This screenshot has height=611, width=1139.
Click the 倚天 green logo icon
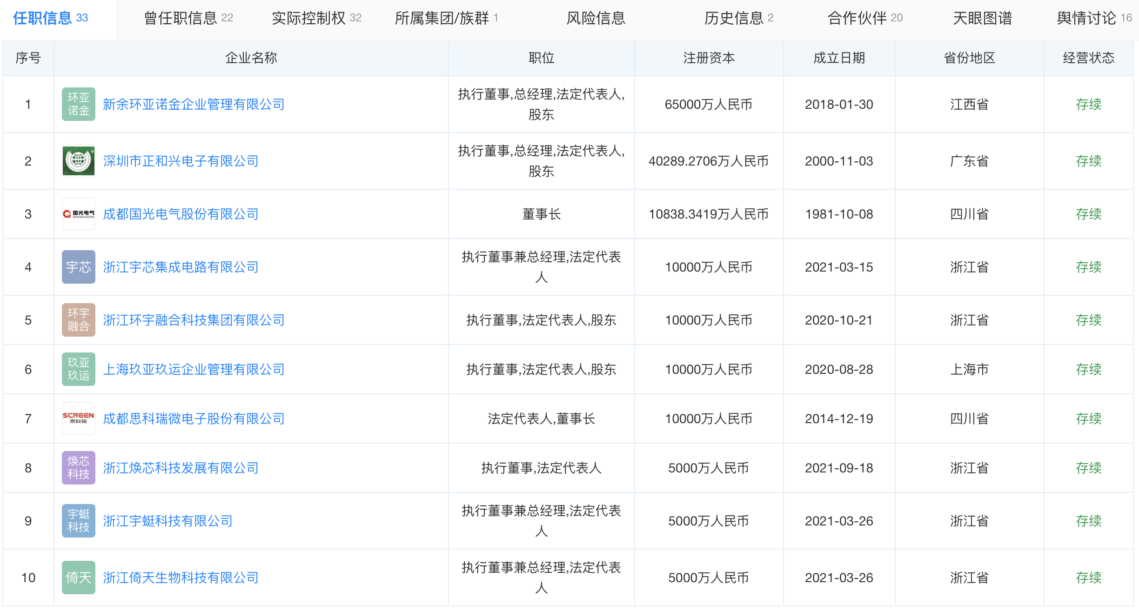click(78, 578)
